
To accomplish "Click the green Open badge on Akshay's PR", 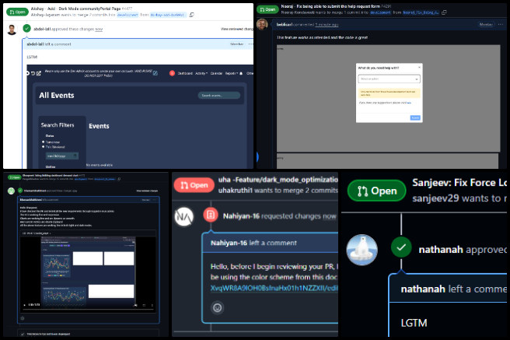I will coord(18,12).
